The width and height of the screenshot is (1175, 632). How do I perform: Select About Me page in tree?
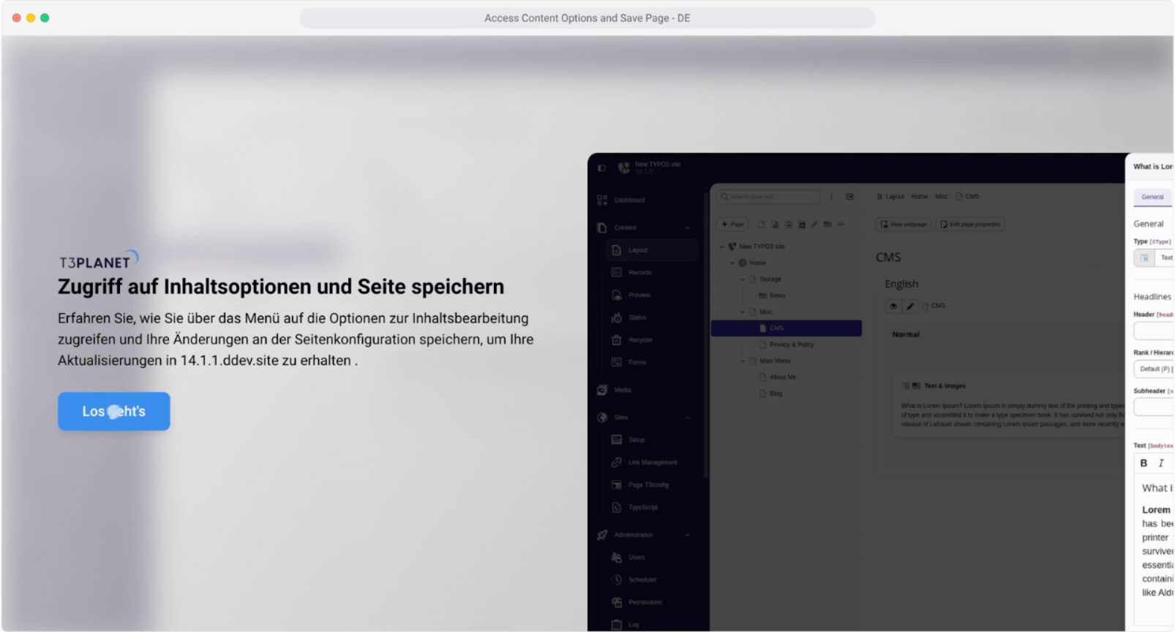(778, 377)
